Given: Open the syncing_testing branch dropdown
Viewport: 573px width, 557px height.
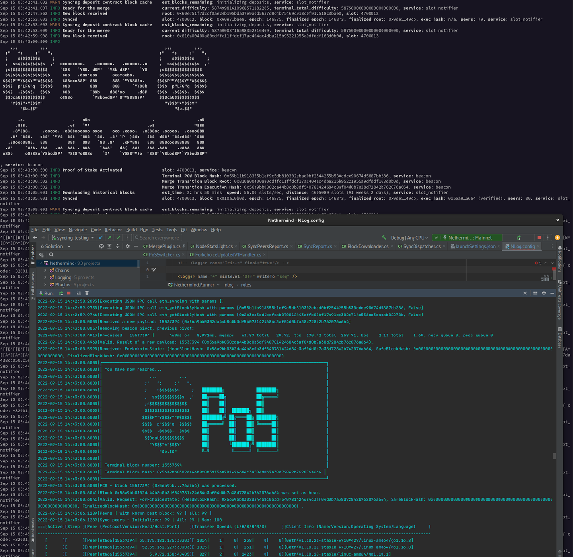Looking at the screenshot, I should pyautogui.click(x=73, y=238).
